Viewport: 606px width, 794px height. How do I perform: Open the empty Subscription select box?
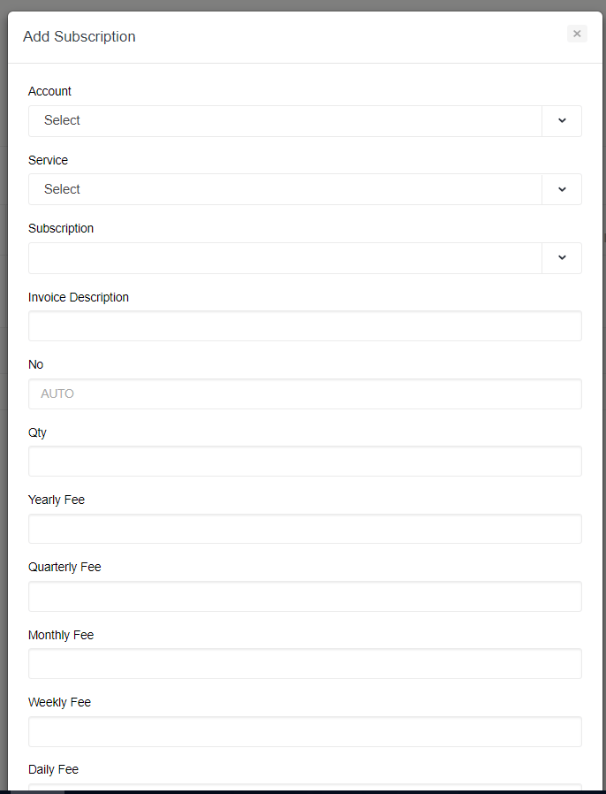tap(284, 258)
